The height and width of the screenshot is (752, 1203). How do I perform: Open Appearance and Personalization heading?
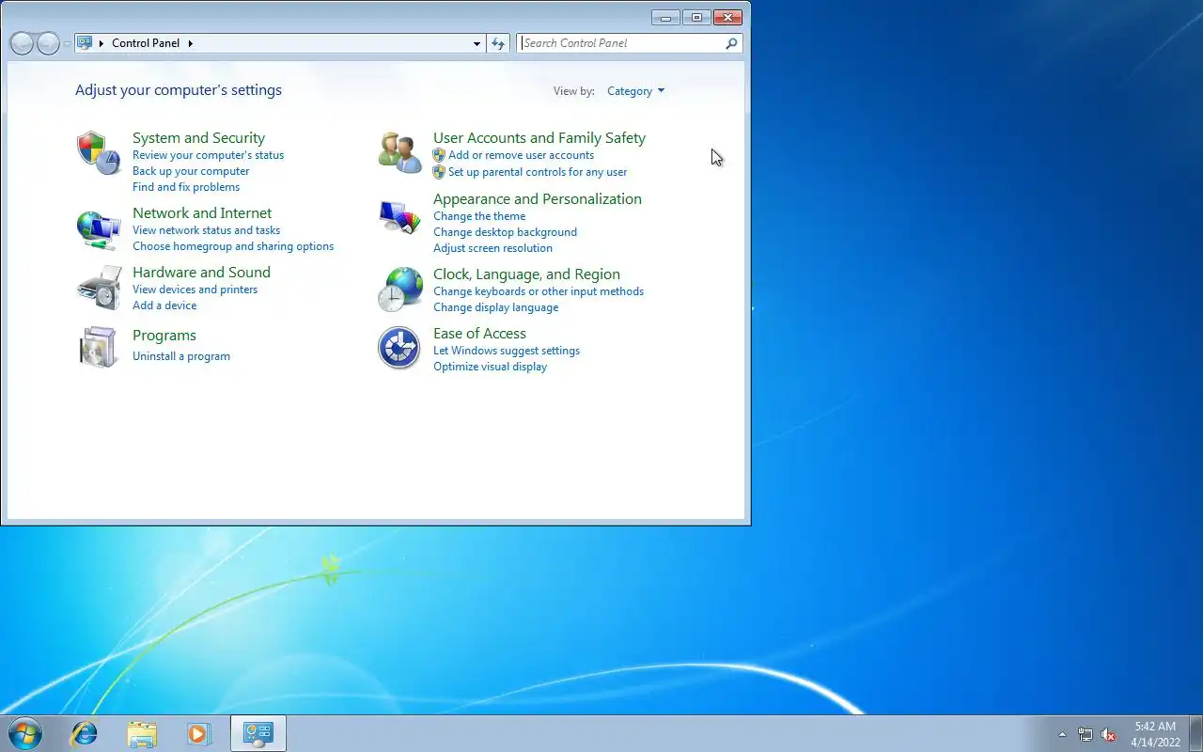coord(538,199)
